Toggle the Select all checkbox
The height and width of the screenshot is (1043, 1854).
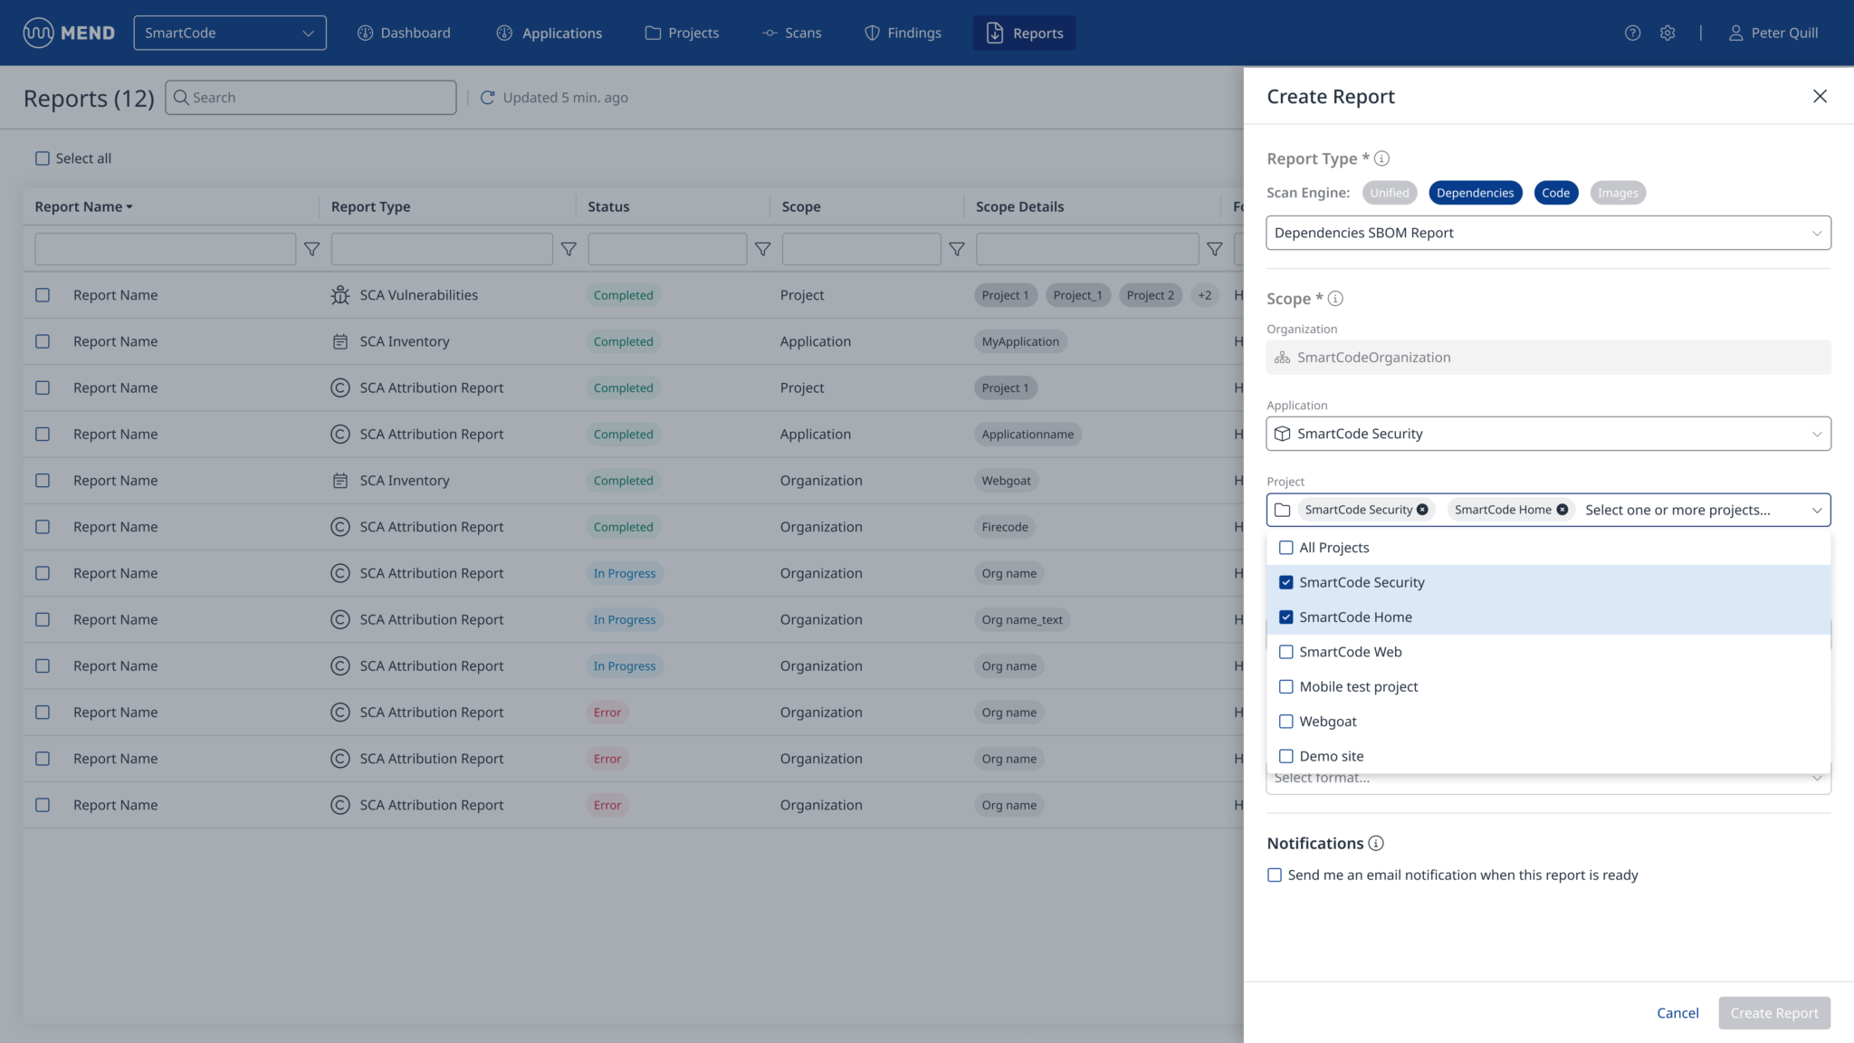click(43, 158)
